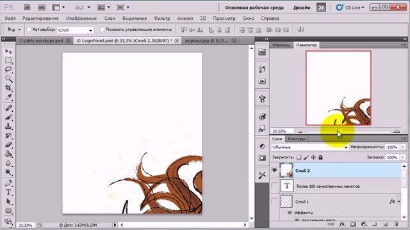Viewport: 410px width, 230px height.
Task: Add layer style fx button
Action: point(341,224)
